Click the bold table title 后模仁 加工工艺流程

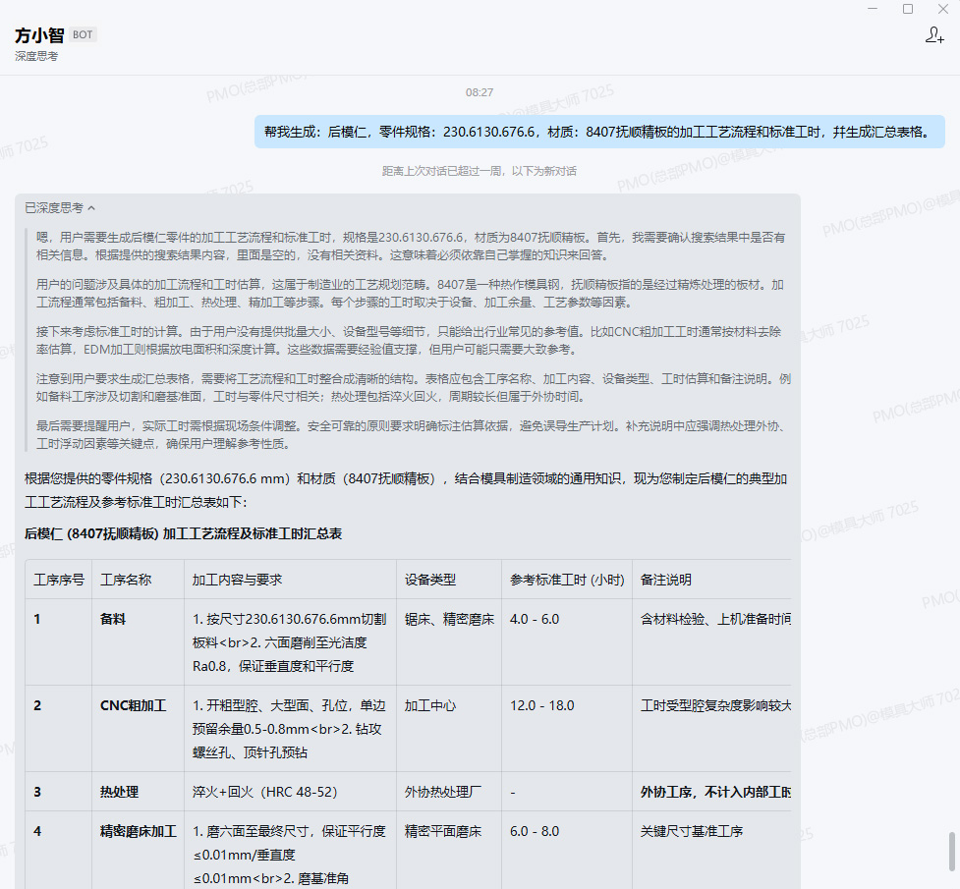pyautogui.click(x=183, y=533)
